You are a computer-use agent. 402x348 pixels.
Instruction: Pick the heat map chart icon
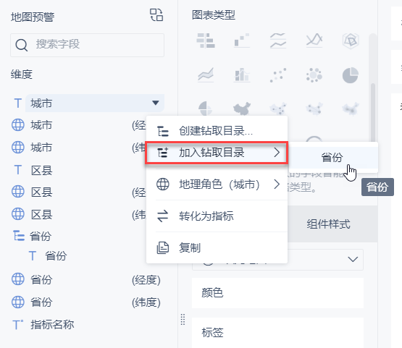(351, 109)
